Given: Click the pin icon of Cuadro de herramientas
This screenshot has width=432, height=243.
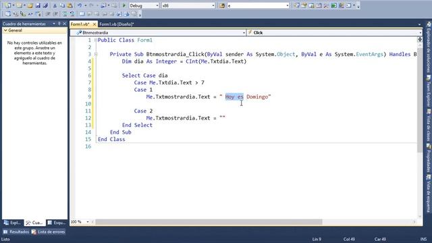Looking at the screenshot, I should [x=59, y=24].
